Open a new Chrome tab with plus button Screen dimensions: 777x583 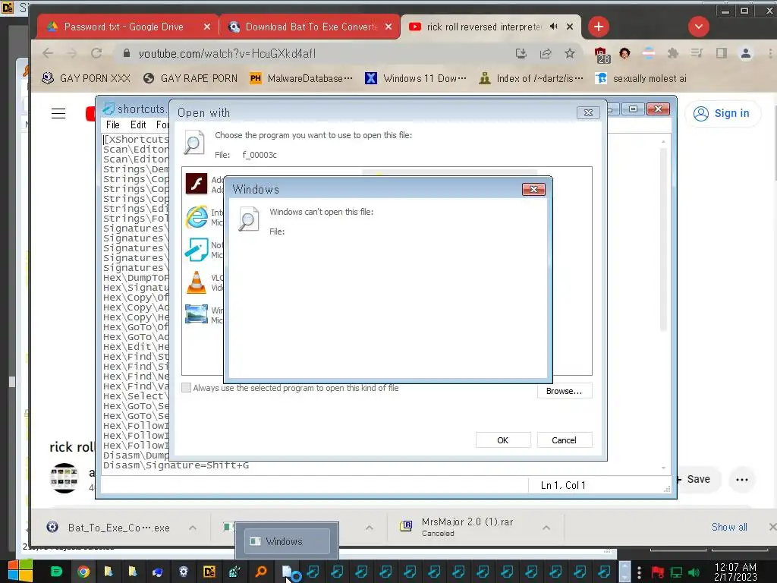tap(599, 27)
